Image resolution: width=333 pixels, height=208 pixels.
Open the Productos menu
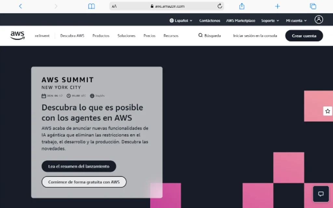pyautogui.click(x=101, y=36)
